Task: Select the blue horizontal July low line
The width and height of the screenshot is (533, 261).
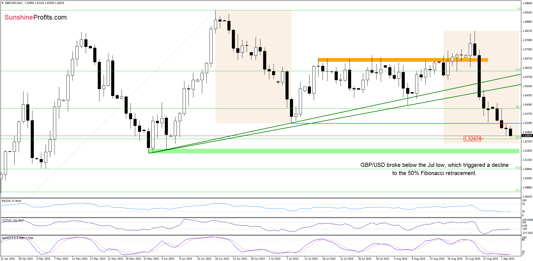Action: click(x=406, y=123)
